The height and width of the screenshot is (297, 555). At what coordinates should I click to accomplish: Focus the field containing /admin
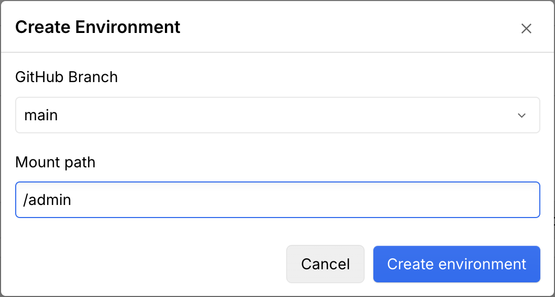click(x=277, y=200)
